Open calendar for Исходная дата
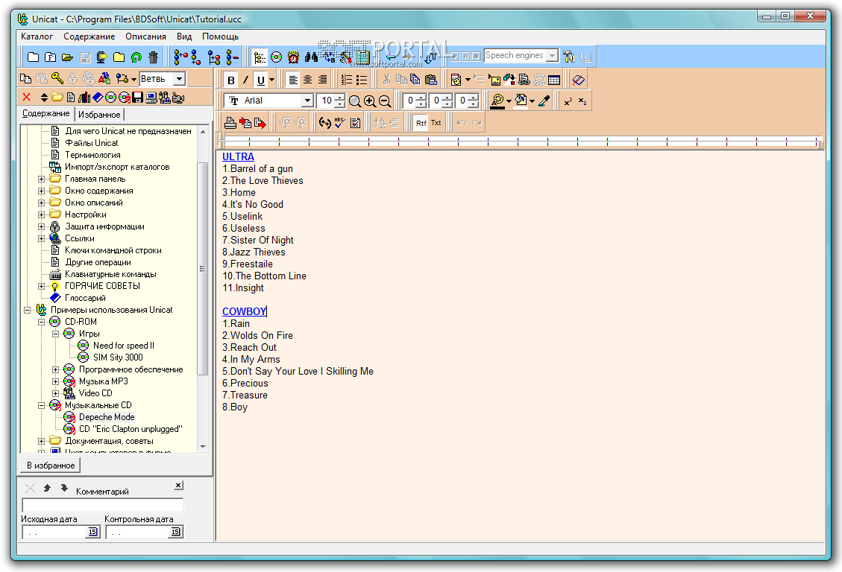Viewport: 842px width, 572px height. pos(93,532)
